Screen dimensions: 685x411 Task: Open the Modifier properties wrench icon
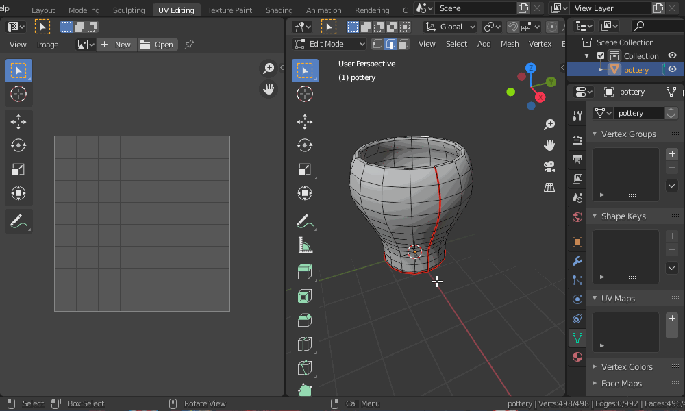[x=577, y=261]
